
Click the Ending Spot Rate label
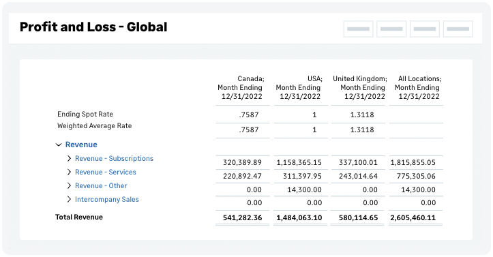[x=85, y=114]
